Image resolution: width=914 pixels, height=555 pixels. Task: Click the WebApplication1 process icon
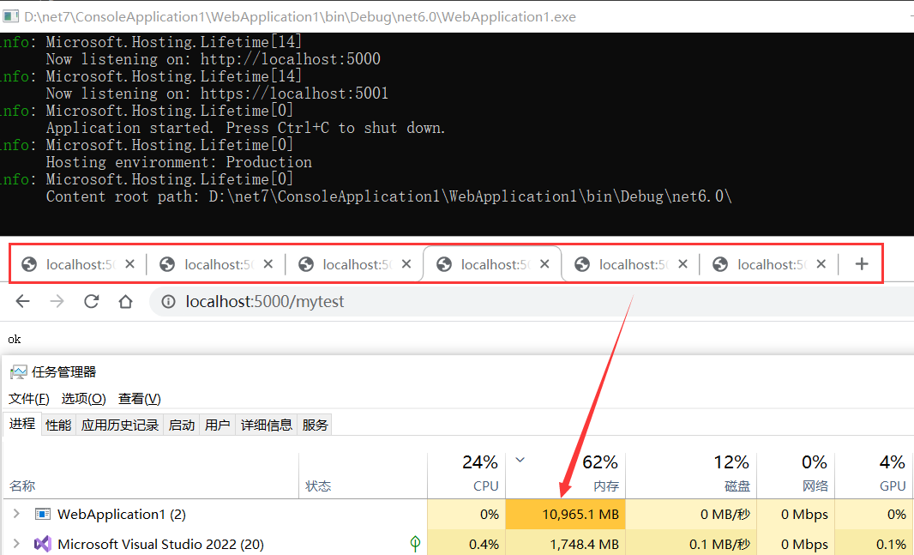point(42,514)
